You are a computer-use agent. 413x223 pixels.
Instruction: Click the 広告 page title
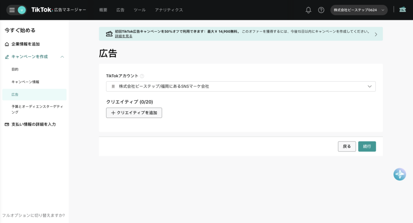click(x=108, y=54)
